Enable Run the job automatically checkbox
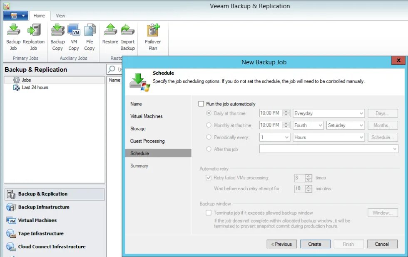 point(201,104)
